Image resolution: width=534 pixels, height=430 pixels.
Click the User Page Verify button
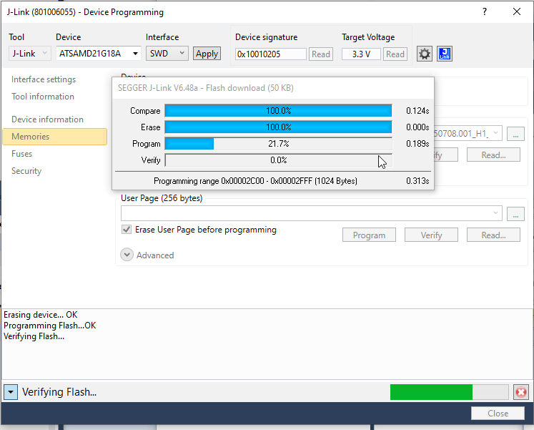pos(431,235)
